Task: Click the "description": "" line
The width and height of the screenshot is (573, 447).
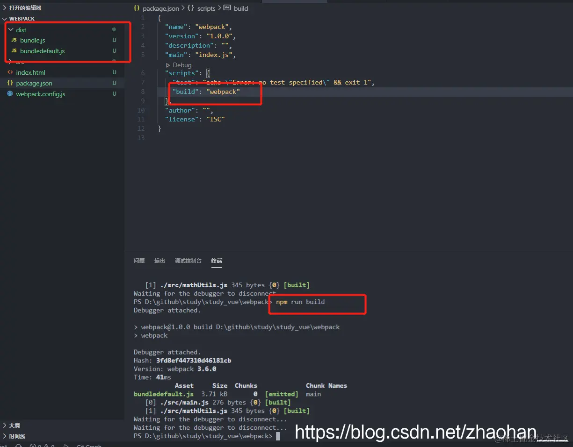Action: coord(198,45)
